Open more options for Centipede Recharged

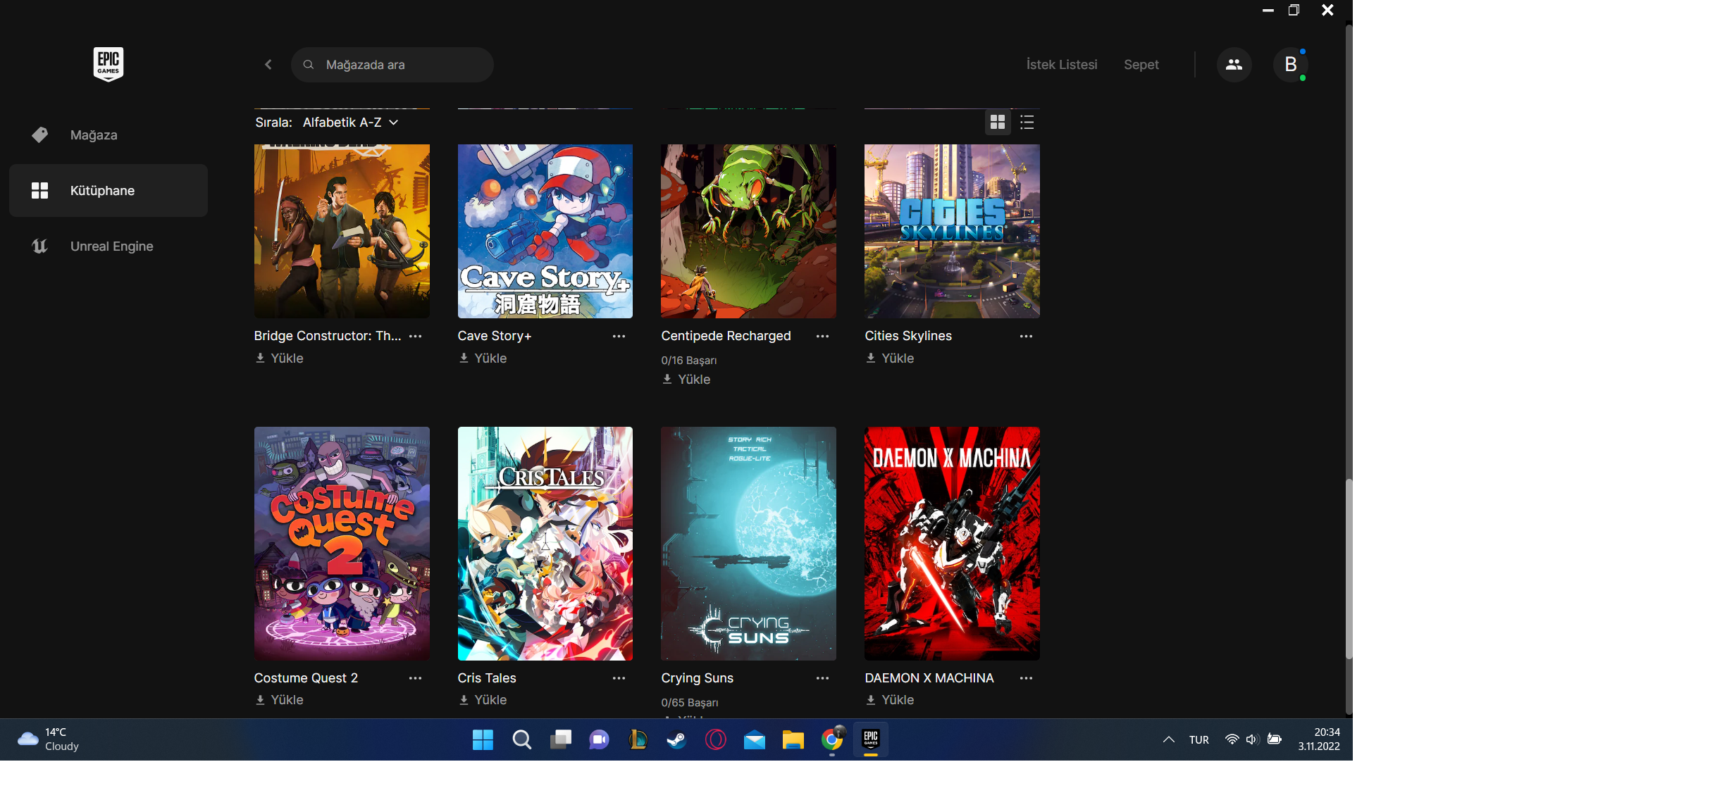[823, 337]
